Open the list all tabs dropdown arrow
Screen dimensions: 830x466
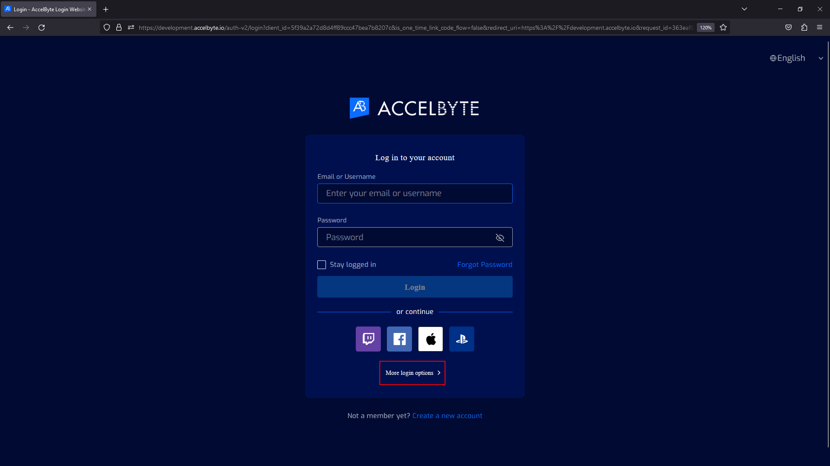pos(744,9)
